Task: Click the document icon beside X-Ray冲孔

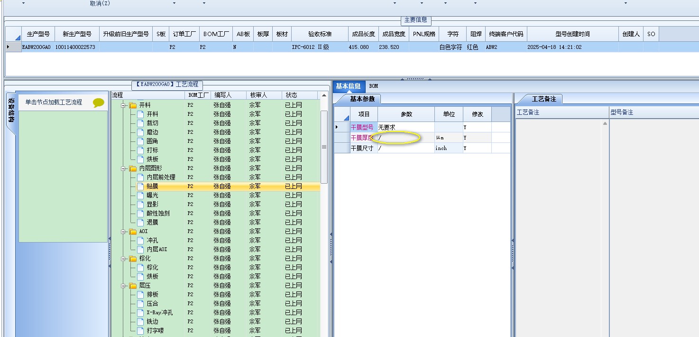Action: pos(140,312)
